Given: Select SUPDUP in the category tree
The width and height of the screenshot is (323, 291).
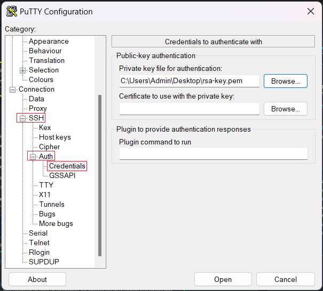Looking at the screenshot, I should pyautogui.click(x=44, y=262).
